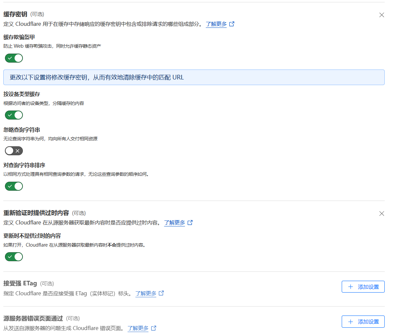
Task: Turn off 更新时不提供过时的内容
Action: (x=14, y=257)
